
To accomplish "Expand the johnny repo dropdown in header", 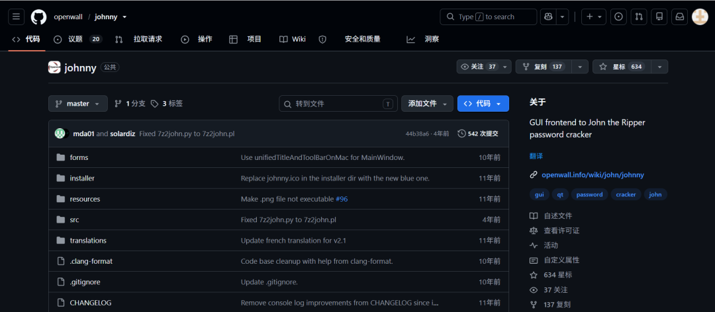I will (x=124, y=17).
